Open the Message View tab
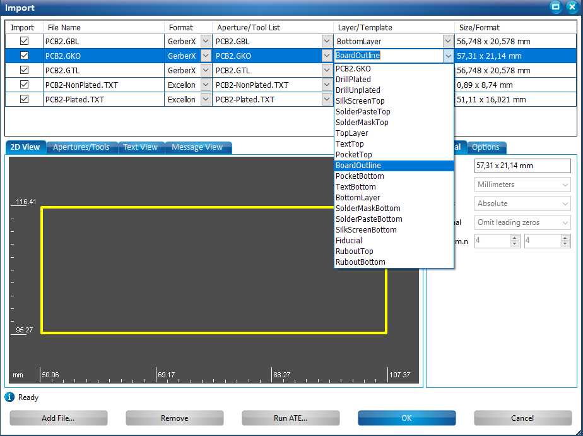Screen dimensions: 583x436 pyautogui.click(x=197, y=147)
